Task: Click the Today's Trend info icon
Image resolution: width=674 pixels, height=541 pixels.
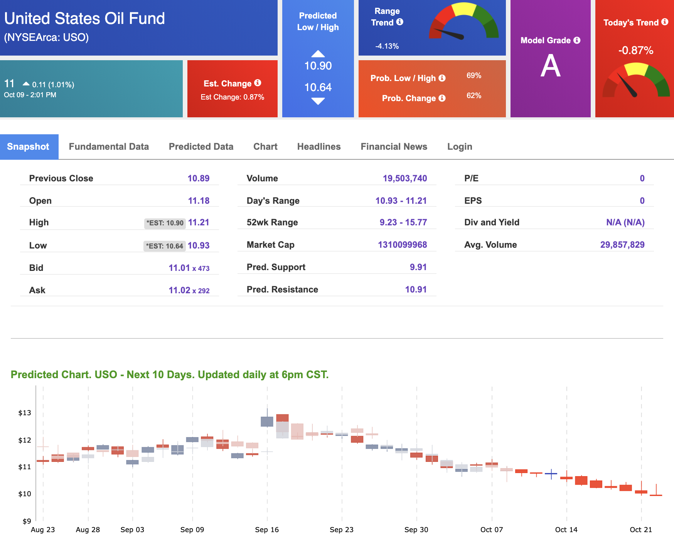Action: 665,22
